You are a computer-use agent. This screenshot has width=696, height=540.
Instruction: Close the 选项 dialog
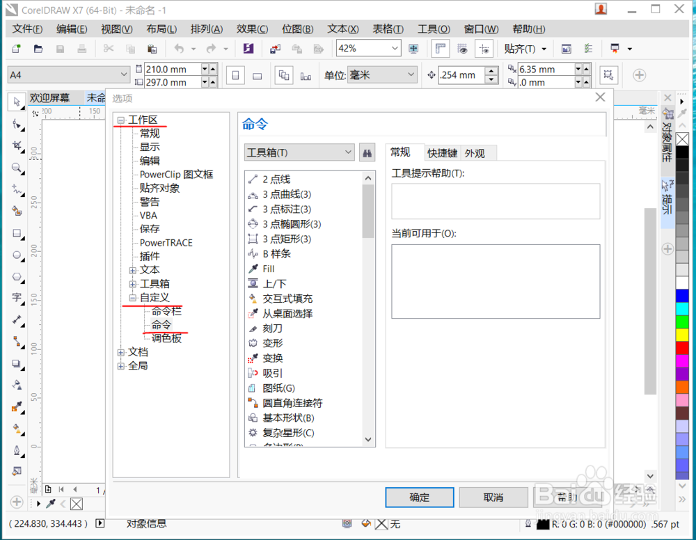click(x=600, y=97)
